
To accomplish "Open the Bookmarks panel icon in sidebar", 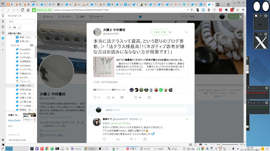I will tap(3, 16).
